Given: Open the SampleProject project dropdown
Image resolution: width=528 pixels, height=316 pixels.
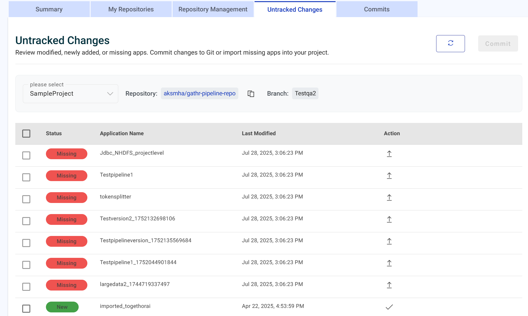Looking at the screenshot, I should 71,94.
